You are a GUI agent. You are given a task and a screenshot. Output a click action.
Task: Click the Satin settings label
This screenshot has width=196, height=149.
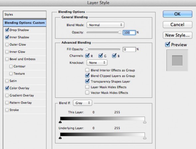(x=13, y=81)
